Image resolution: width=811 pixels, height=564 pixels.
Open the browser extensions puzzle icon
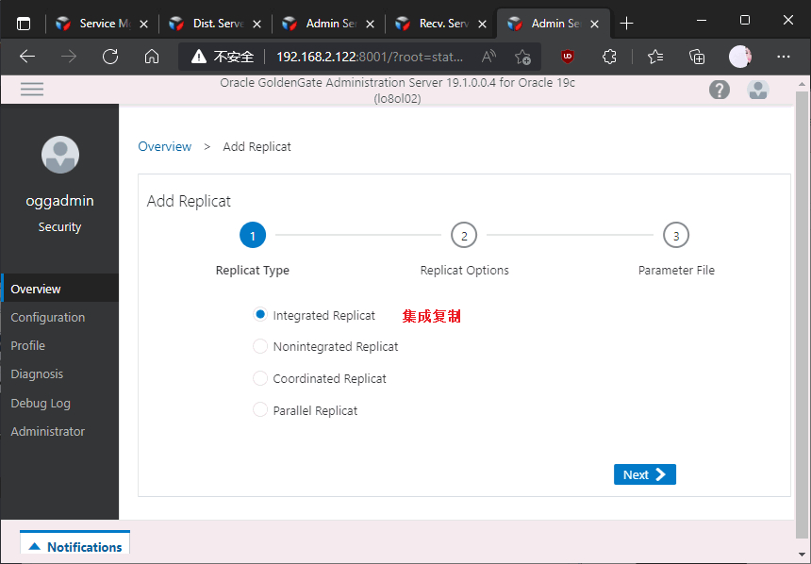(x=609, y=57)
